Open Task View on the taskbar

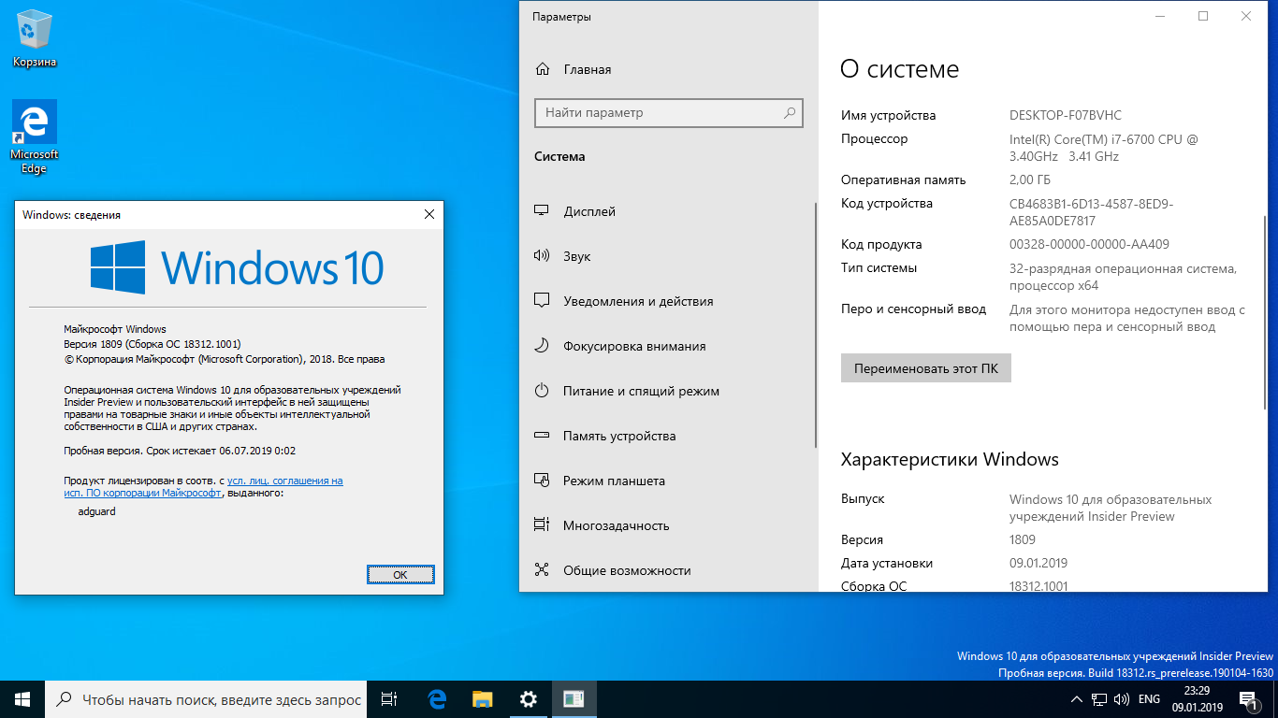click(390, 699)
